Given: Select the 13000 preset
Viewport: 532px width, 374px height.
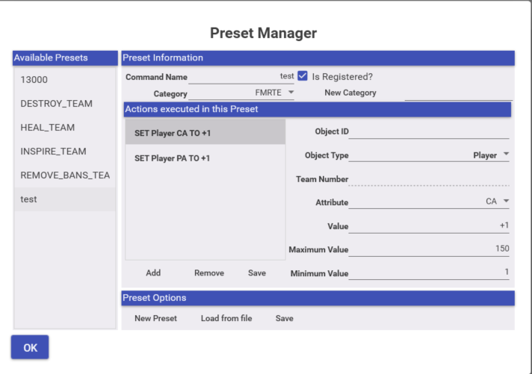Looking at the screenshot, I should click(65, 80).
